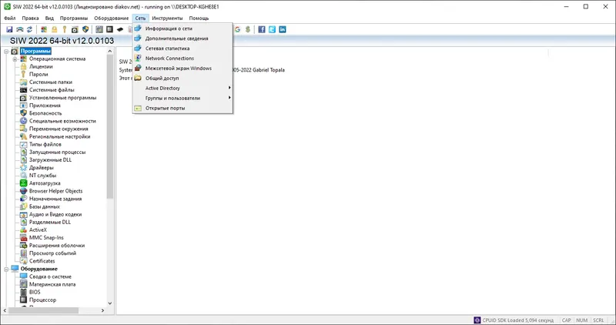Select Лицензии in the tree

41,66
